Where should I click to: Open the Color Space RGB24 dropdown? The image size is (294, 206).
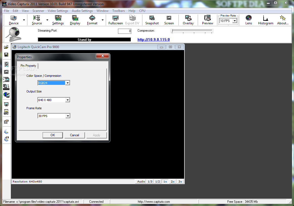[54, 83]
